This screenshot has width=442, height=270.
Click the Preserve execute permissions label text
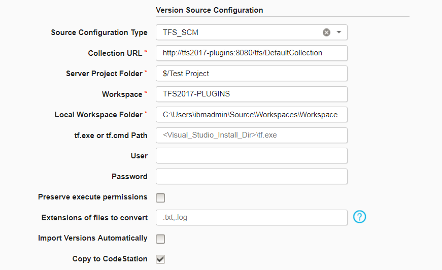(x=93, y=197)
